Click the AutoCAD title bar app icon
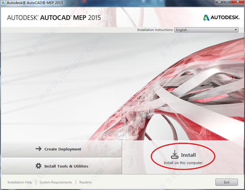Screen dimensions: 245x190 tap(3, 3)
